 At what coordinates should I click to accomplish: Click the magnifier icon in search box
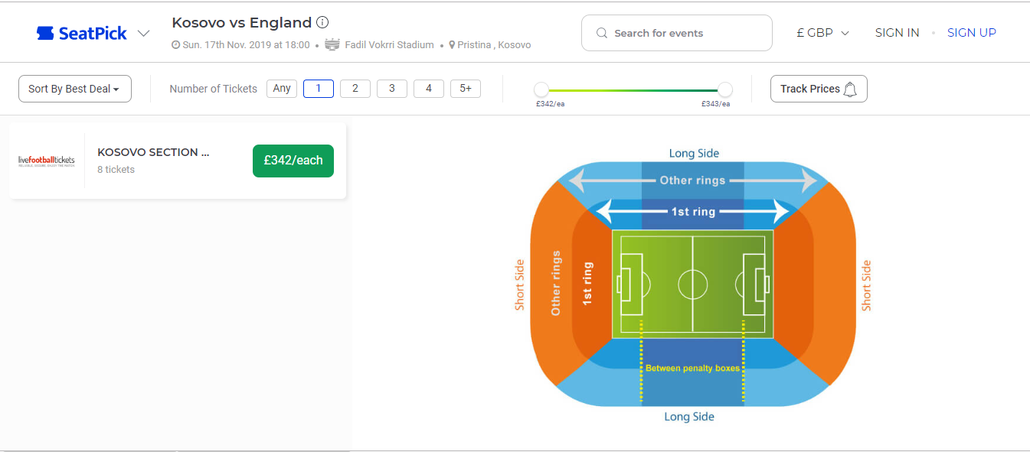[602, 34]
